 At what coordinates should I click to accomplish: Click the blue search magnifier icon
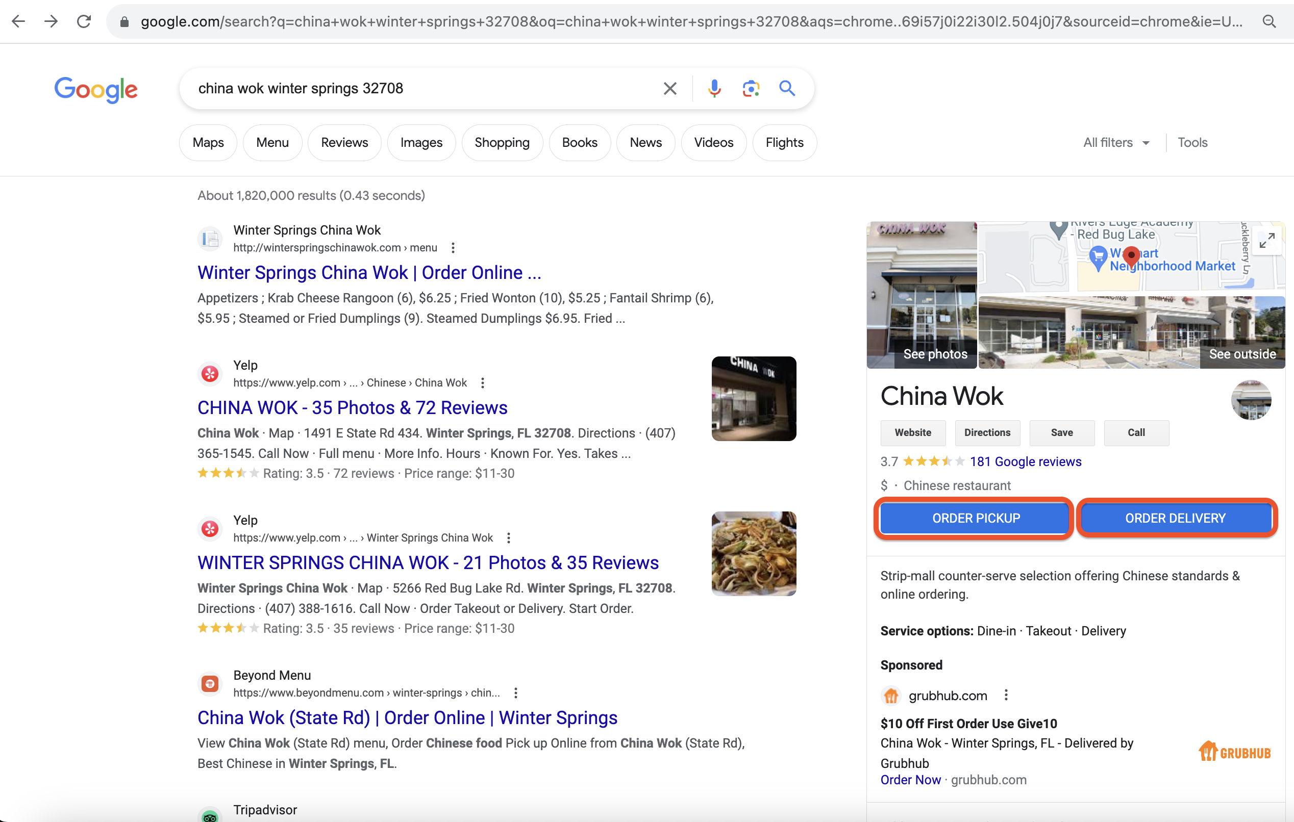pyautogui.click(x=787, y=88)
